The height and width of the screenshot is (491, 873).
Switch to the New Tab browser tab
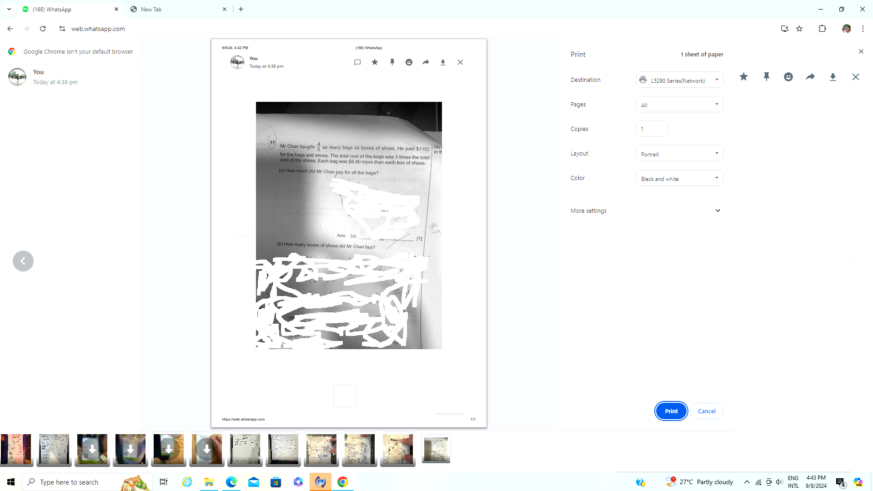[x=177, y=9]
